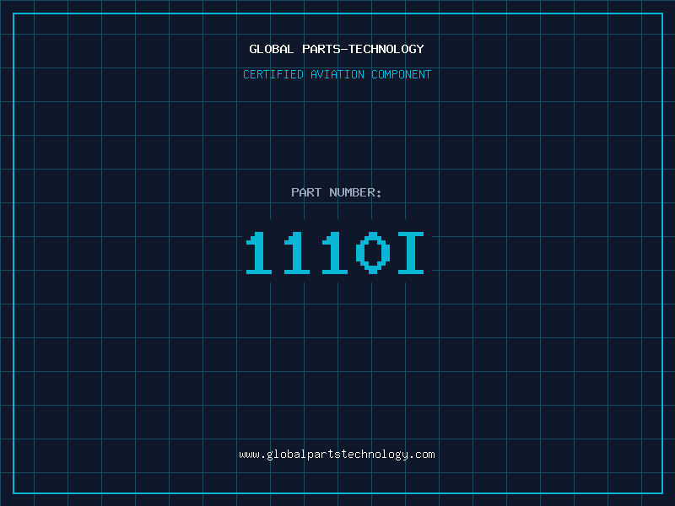Click the GLOBAL PARTS-TECHNOLOGY title

coord(337,49)
